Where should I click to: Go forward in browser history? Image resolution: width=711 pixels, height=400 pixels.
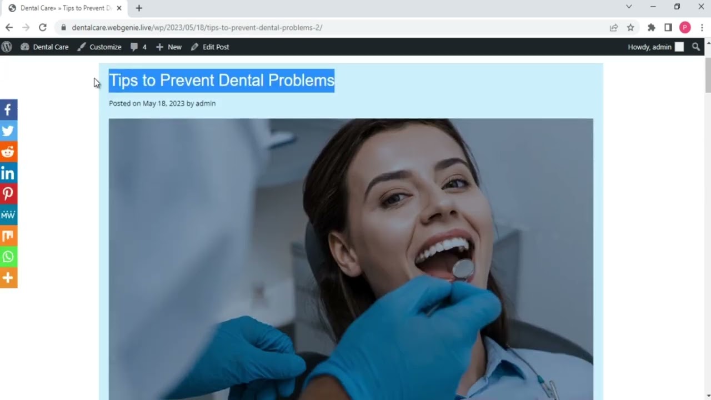(x=26, y=27)
